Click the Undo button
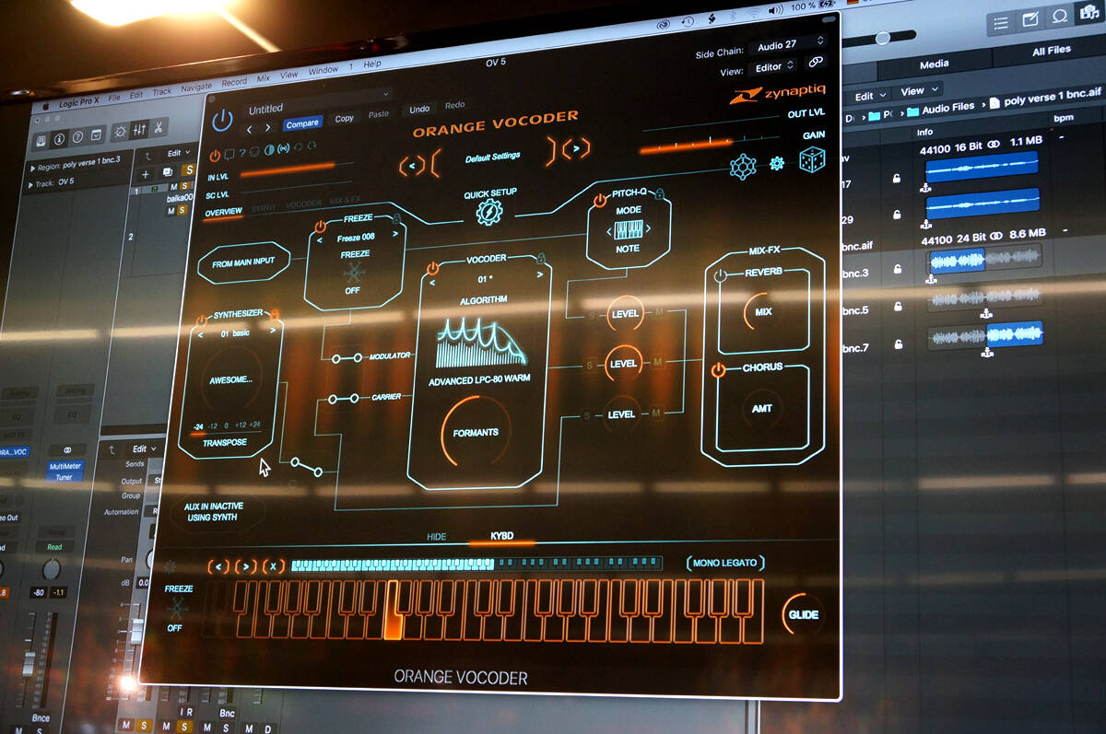 (x=419, y=109)
